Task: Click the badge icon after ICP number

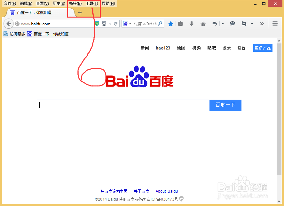Action: coord(181,199)
